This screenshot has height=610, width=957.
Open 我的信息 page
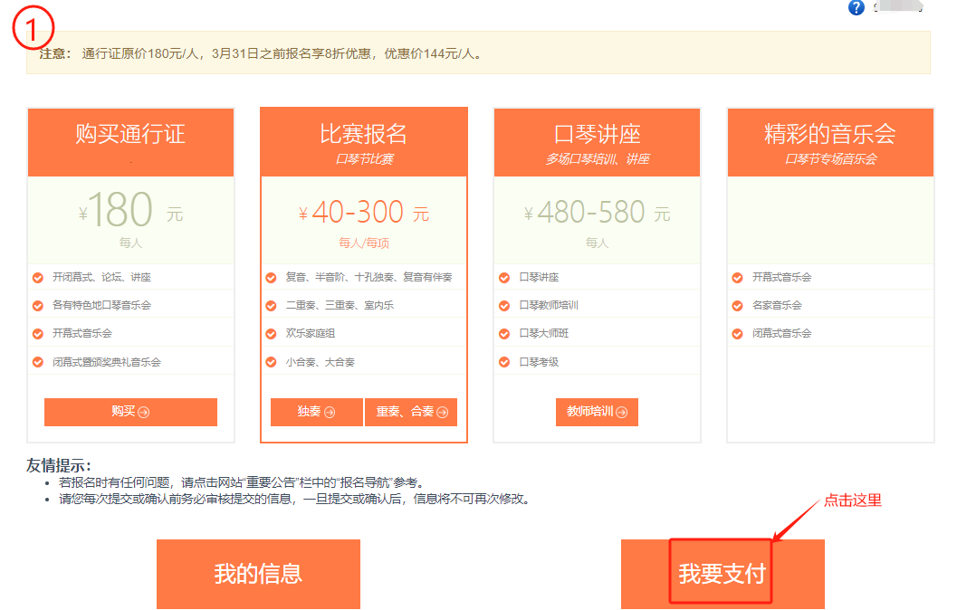tap(258, 574)
